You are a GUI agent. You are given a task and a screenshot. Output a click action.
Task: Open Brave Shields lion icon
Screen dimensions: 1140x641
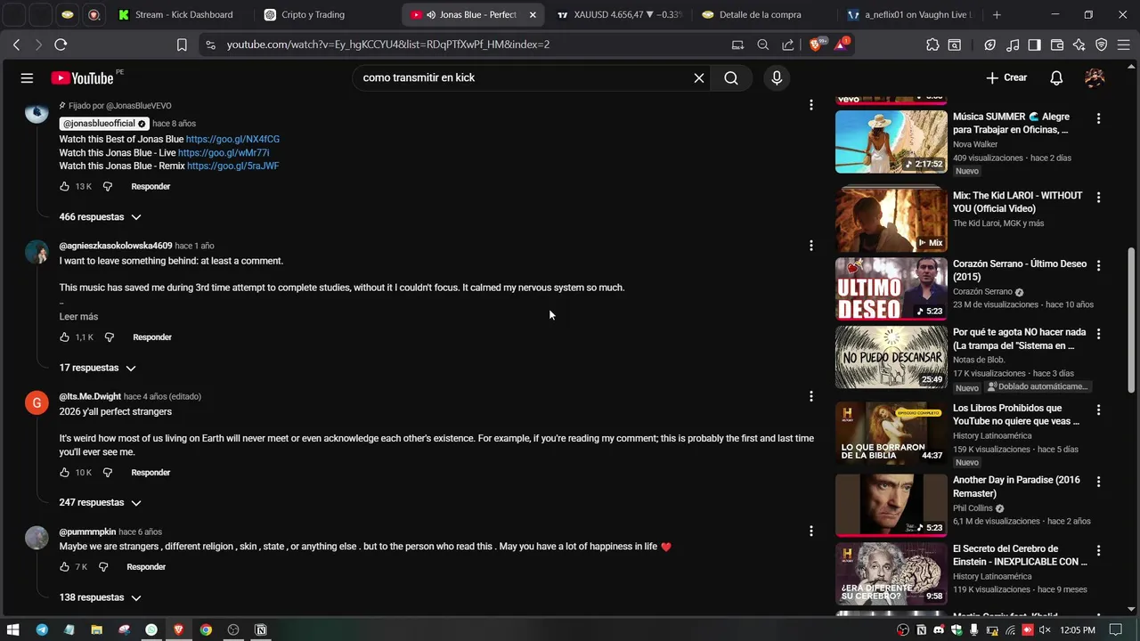(x=816, y=45)
